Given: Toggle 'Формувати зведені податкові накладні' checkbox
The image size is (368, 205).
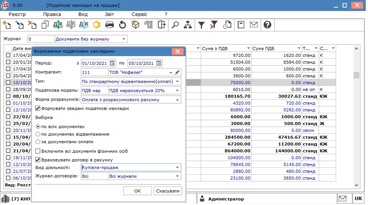Looking at the screenshot, I should pos(38,108).
